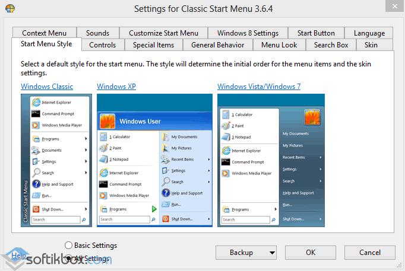Screen dimensions: 405x271
Task: Click the Calculator icon in Windows XP preview
Action: tap(104, 137)
